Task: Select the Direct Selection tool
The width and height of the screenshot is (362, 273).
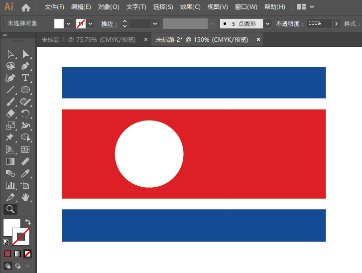Action: click(25, 54)
